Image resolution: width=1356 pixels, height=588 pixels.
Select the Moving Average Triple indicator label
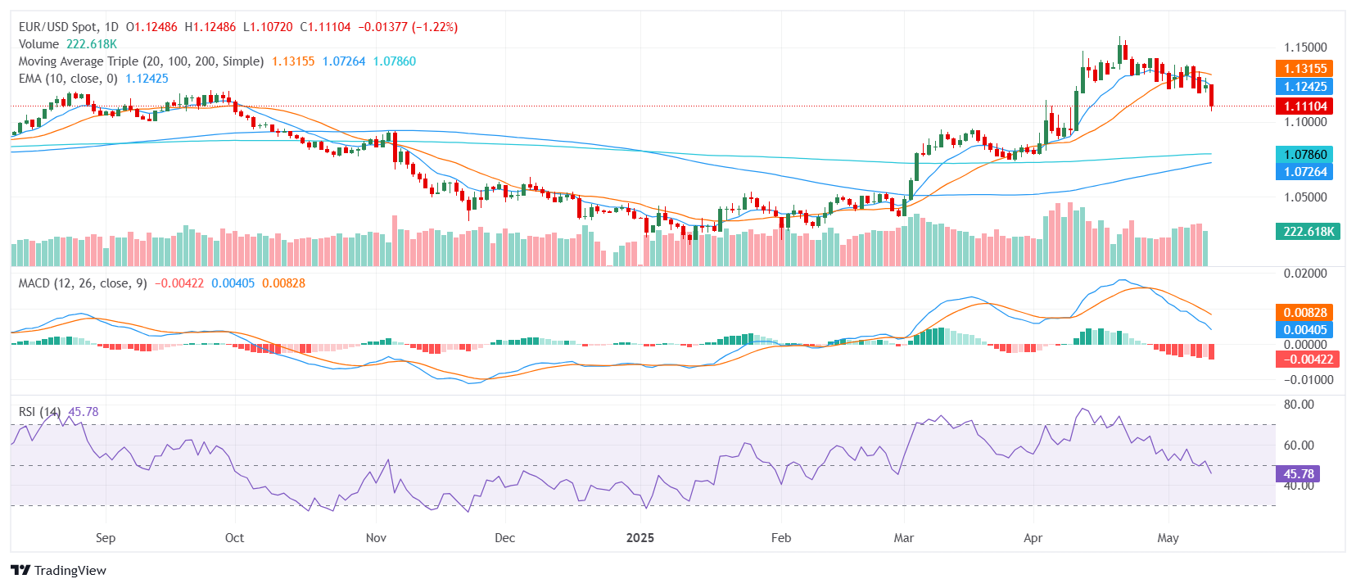coord(141,61)
